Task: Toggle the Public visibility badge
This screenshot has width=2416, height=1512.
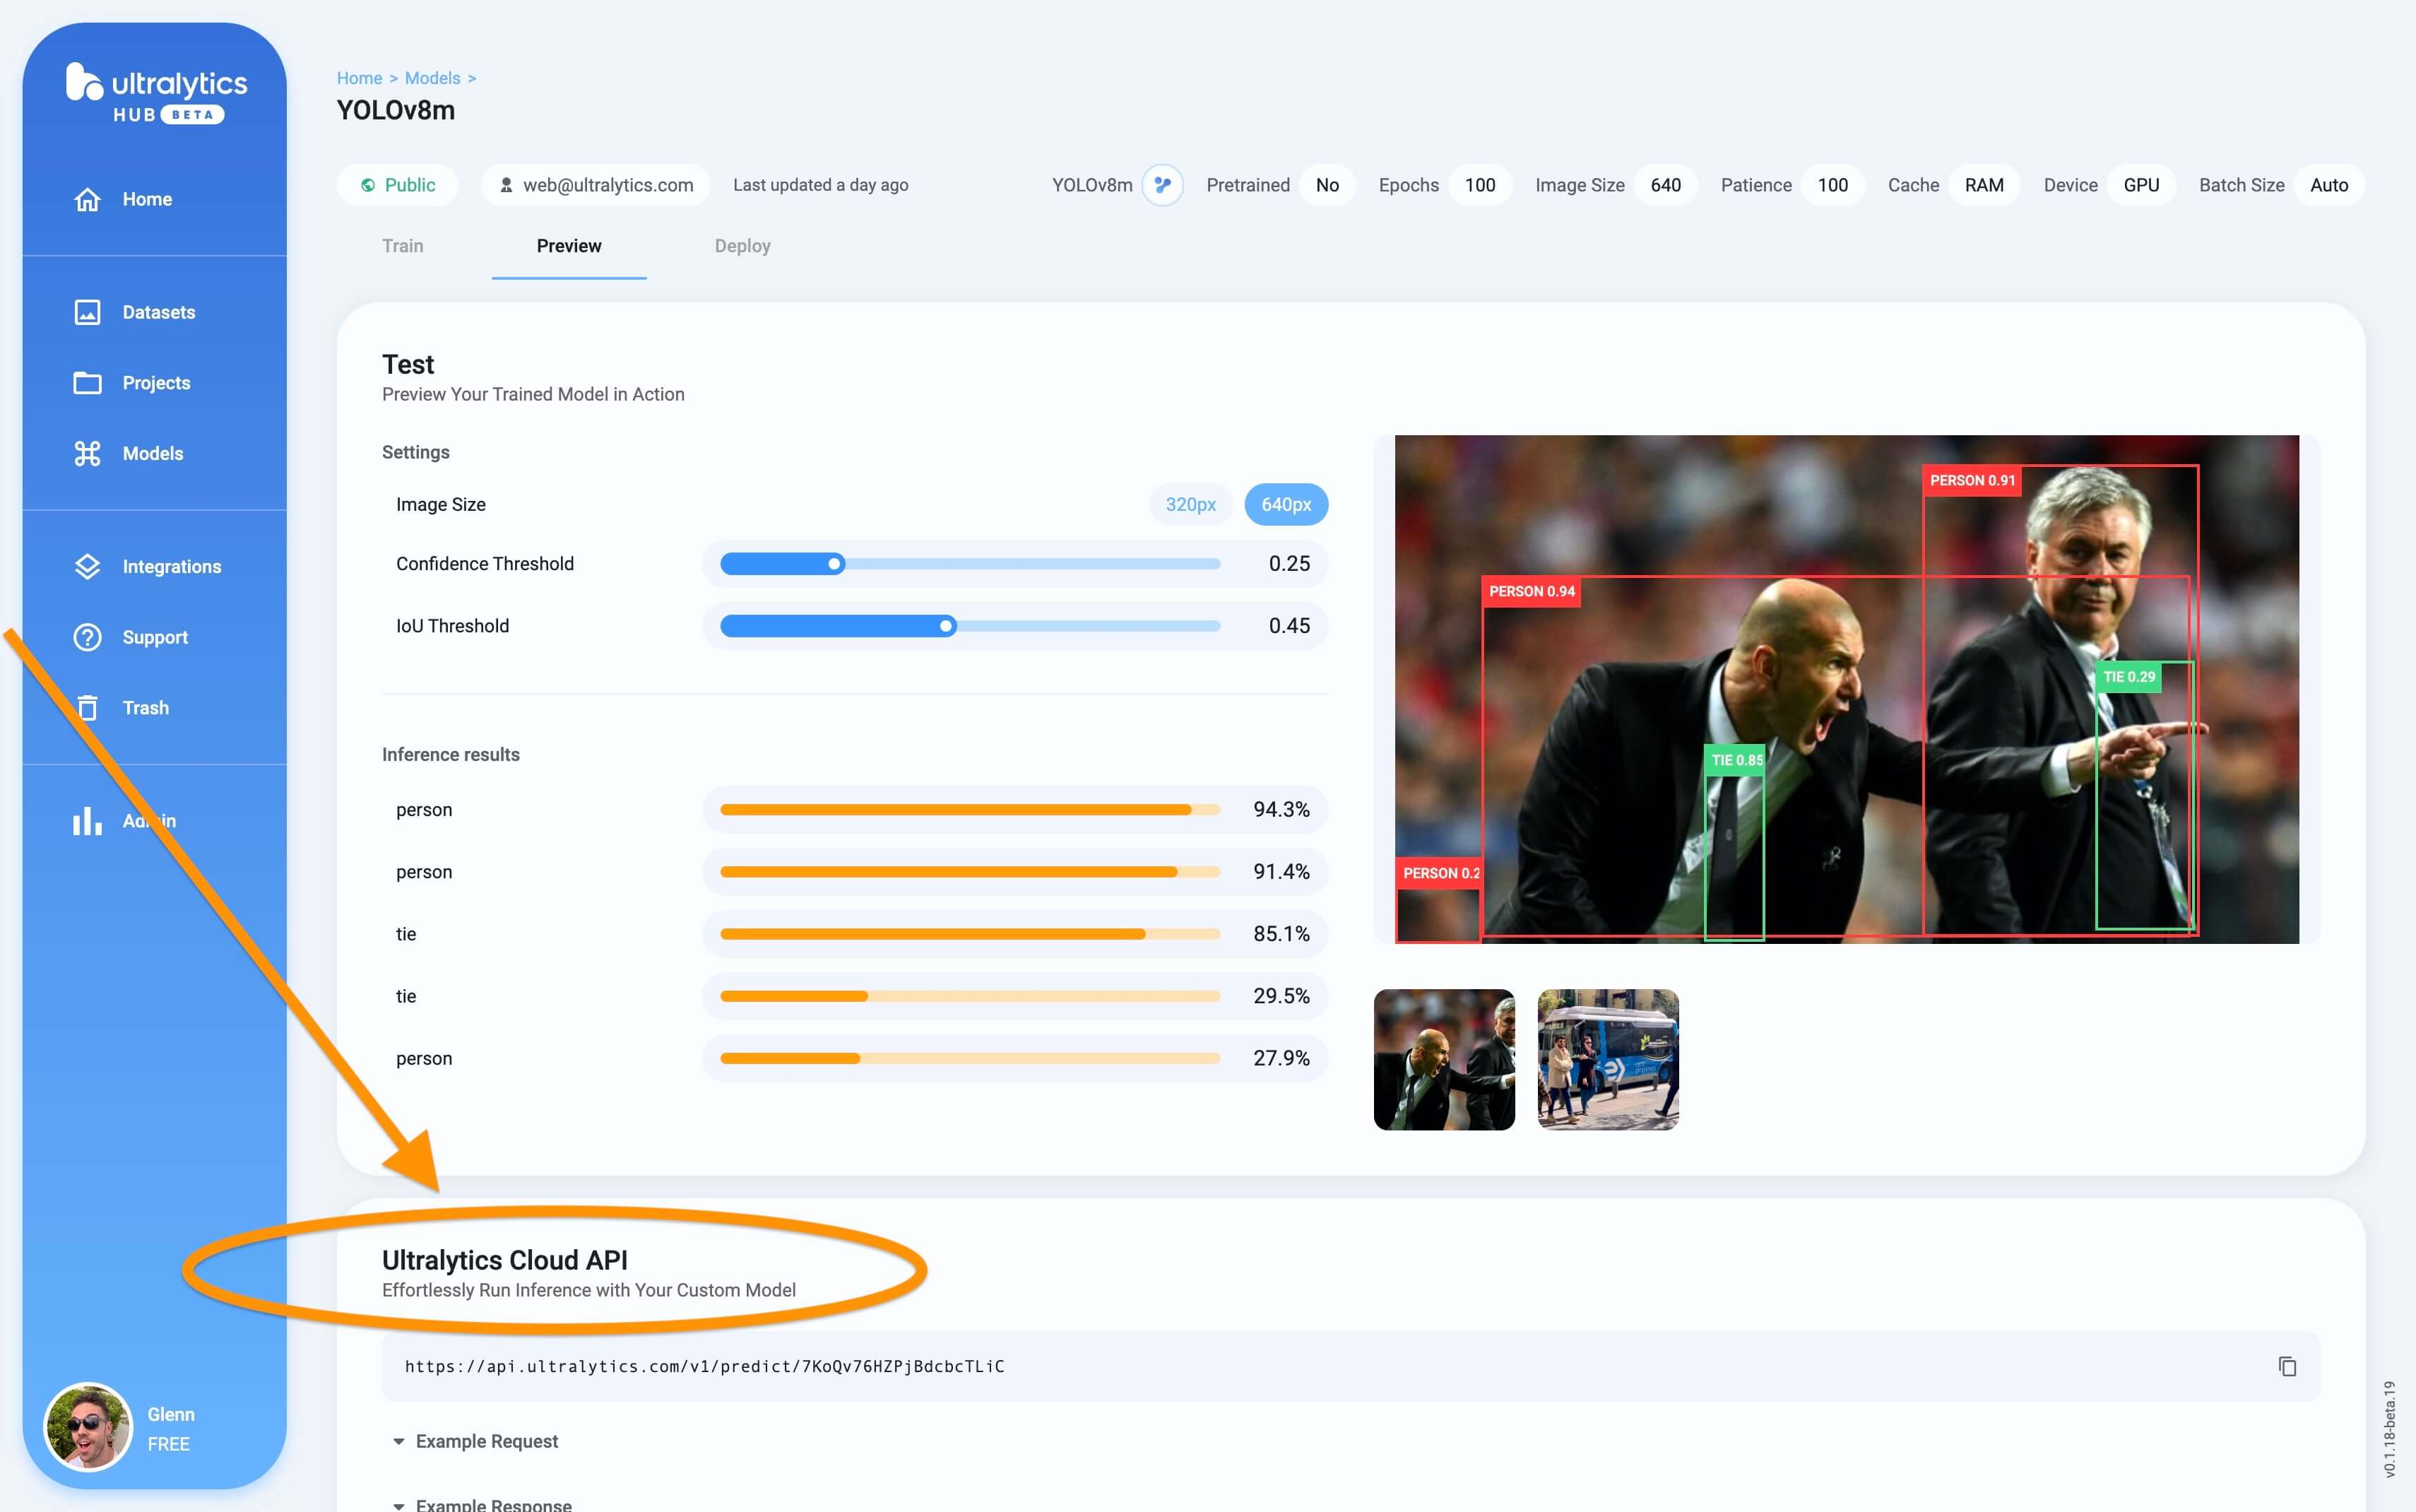Action: click(398, 185)
